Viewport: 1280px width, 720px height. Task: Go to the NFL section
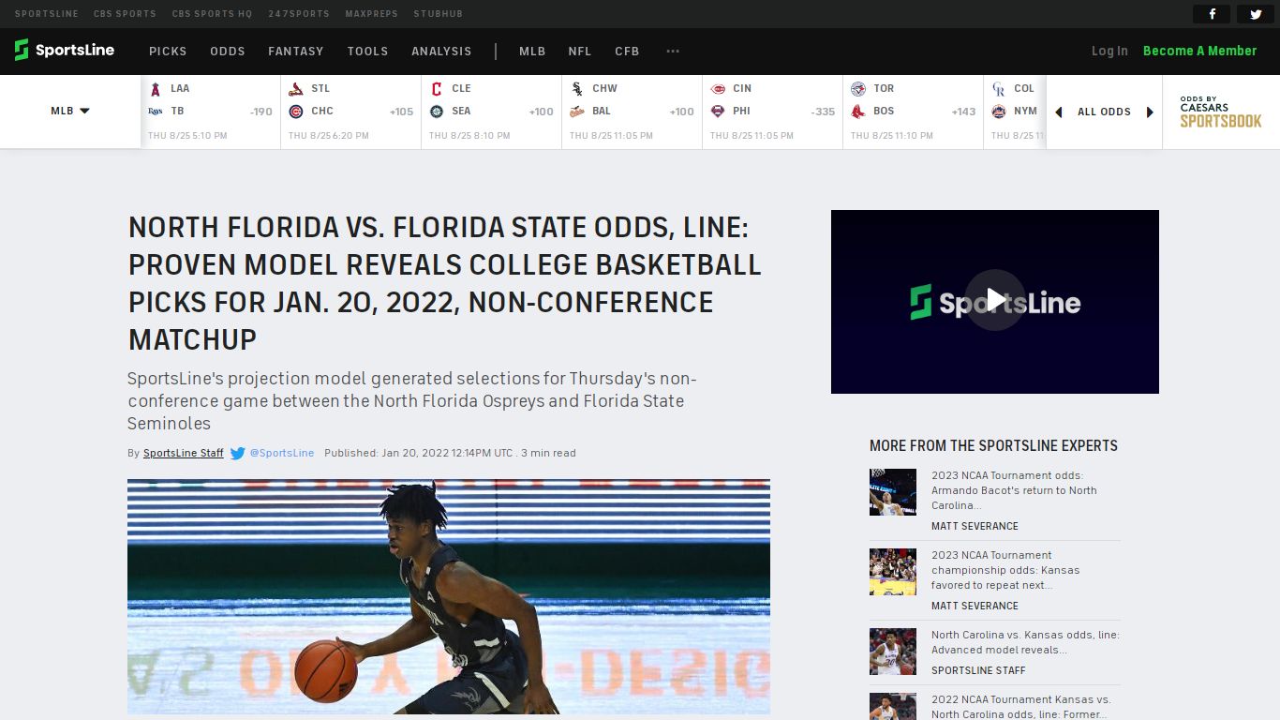click(x=580, y=52)
